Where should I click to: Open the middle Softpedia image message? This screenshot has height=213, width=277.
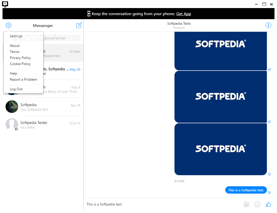pos(220,97)
